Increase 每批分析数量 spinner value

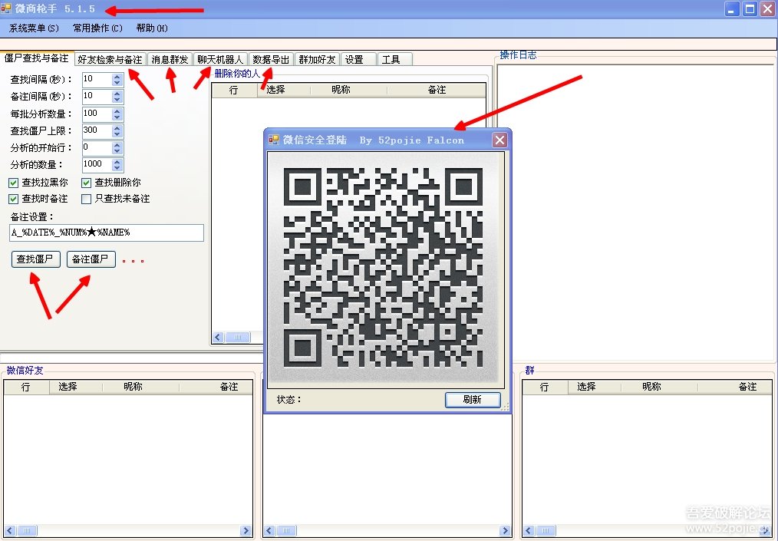point(117,111)
